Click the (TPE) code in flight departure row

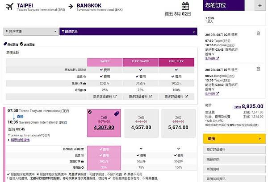coord(65,111)
